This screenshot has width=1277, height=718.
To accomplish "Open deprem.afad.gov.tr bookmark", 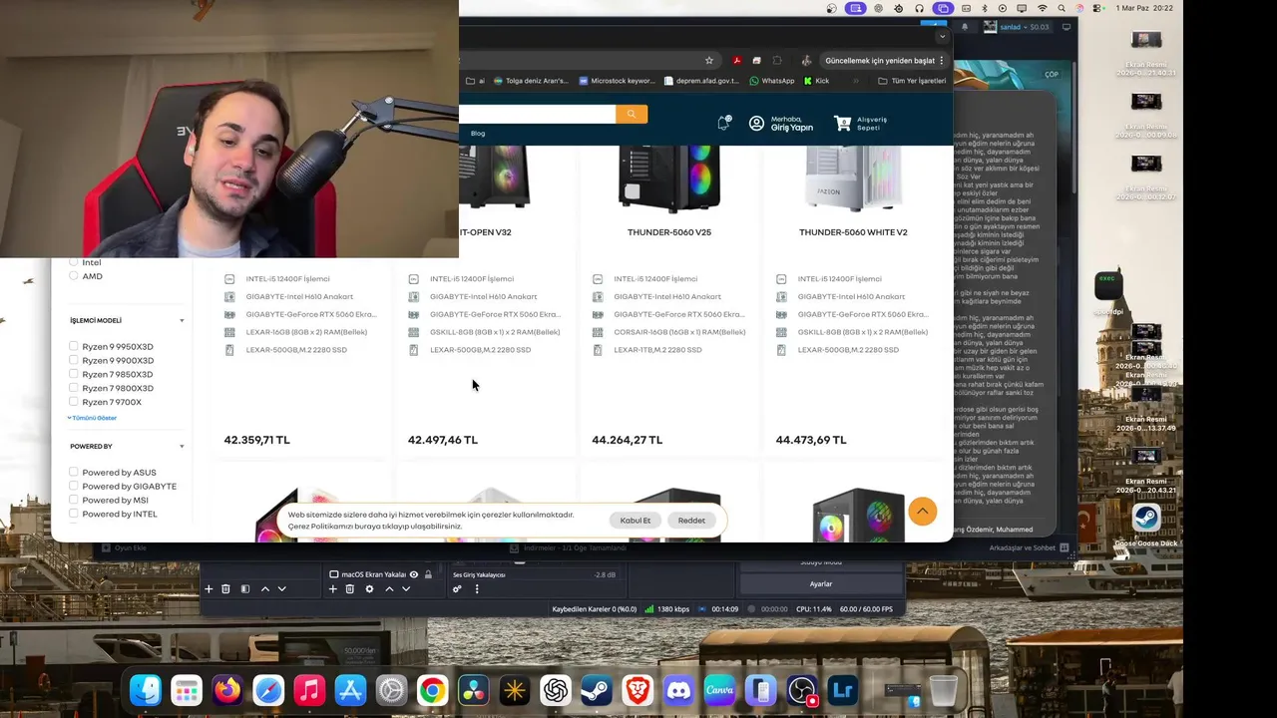I will pos(701,81).
